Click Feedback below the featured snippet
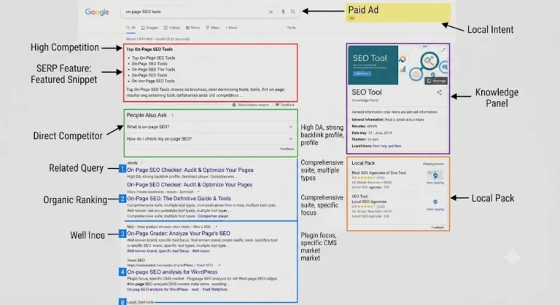The image size is (560, 305). click(285, 105)
